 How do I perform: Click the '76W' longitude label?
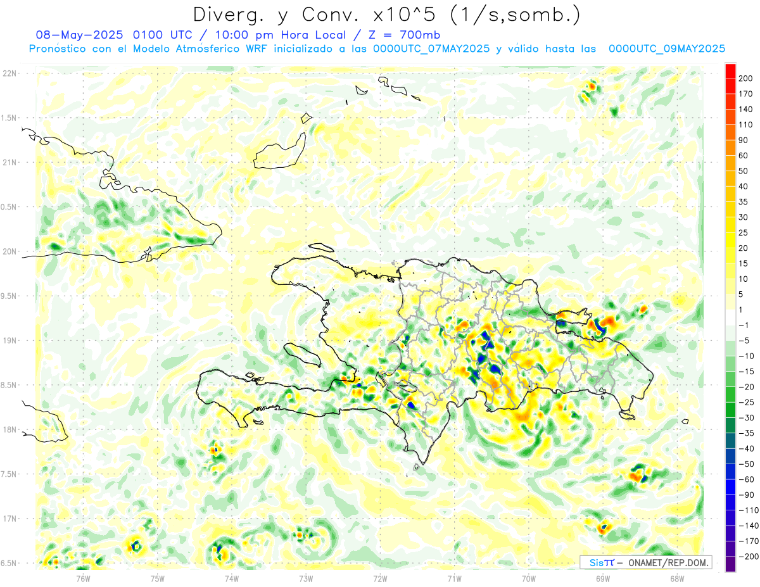83,578
